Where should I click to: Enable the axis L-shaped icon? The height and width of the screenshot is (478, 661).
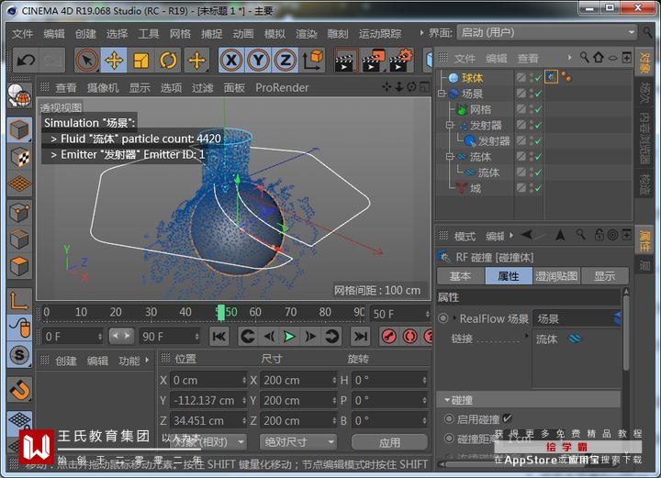[x=19, y=301]
